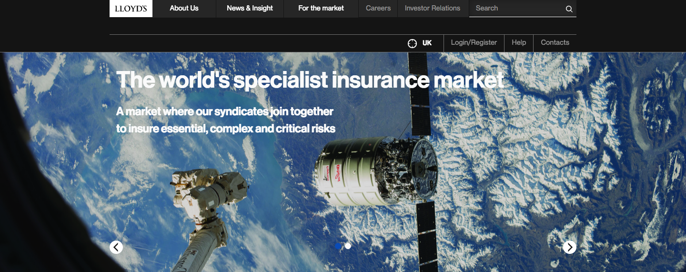This screenshot has width=686, height=272.
Task: Select the first blue carousel dot
Action: [338, 246]
